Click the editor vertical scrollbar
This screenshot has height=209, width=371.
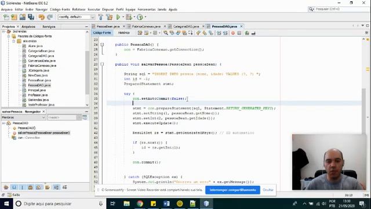[x=363, y=111]
